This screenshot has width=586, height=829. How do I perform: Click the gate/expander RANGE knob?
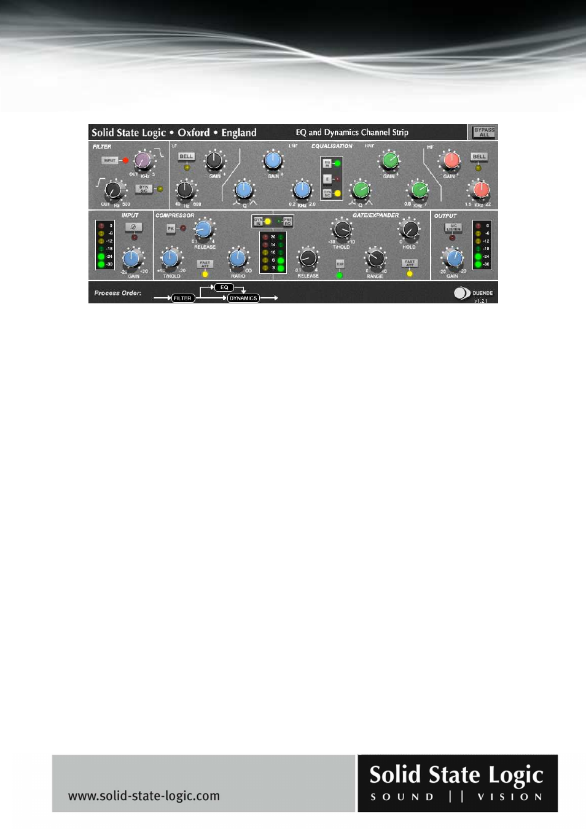pyautogui.click(x=375, y=259)
